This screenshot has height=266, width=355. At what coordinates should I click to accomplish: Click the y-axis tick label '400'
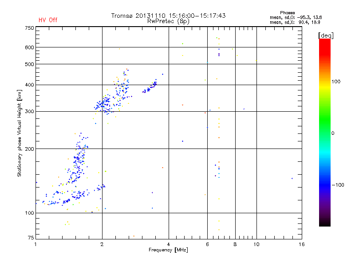coord(29,85)
